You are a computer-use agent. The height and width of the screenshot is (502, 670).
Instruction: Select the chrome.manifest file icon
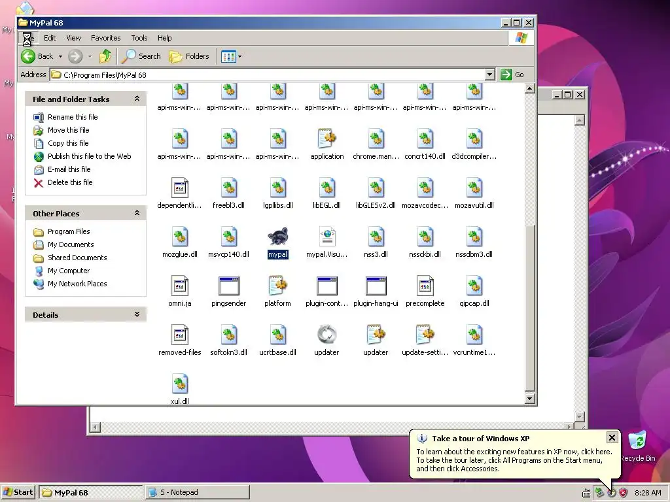pos(376,139)
